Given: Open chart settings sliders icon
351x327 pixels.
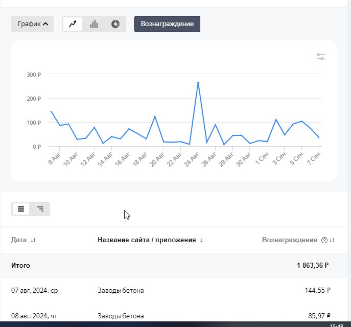Looking at the screenshot, I should click(x=321, y=57).
